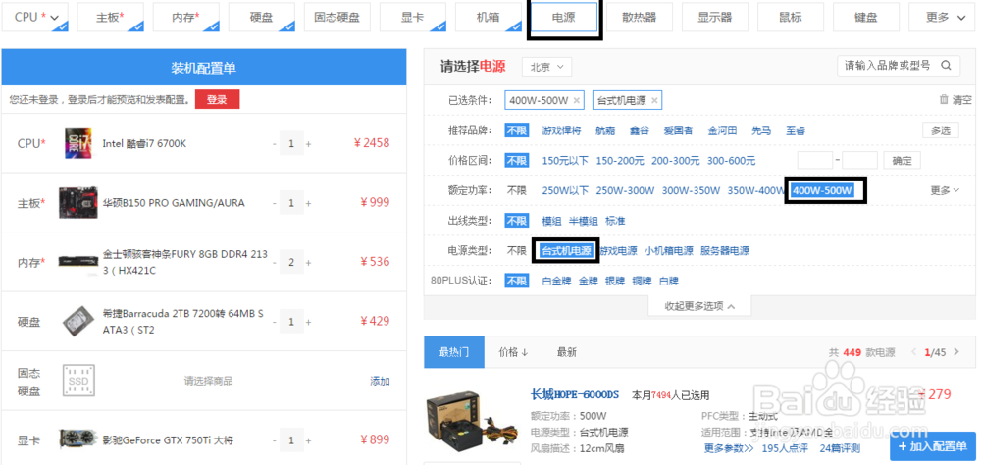Click the search magnifier icon
Screen dimensions: 981x465
[946, 65]
